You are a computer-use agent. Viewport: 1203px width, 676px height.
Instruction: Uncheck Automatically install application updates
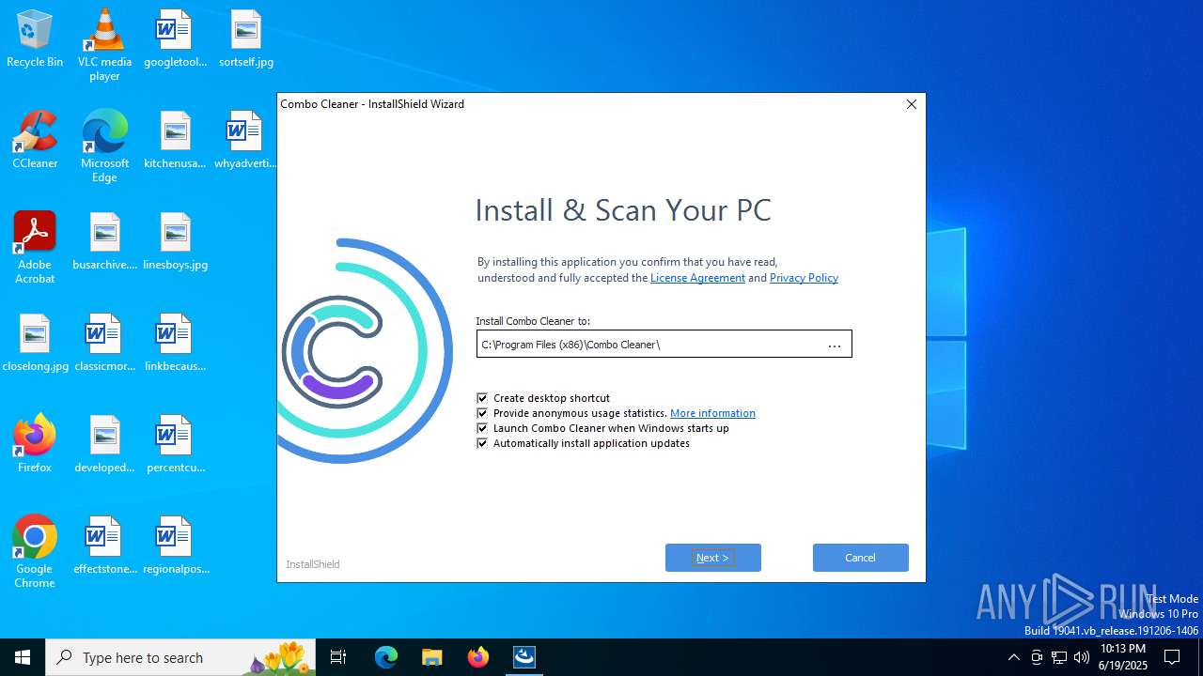tap(482, 443)
